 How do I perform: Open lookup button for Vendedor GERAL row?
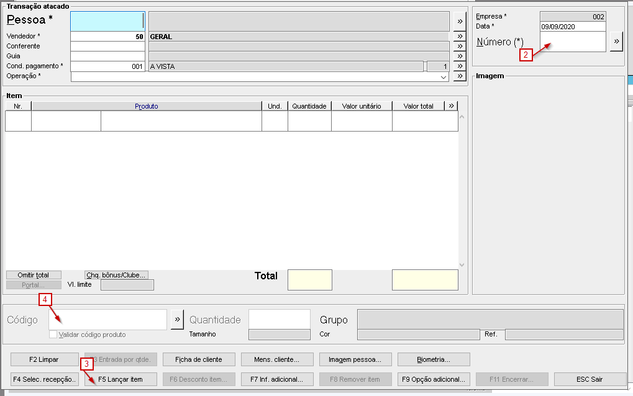(460, 36)
